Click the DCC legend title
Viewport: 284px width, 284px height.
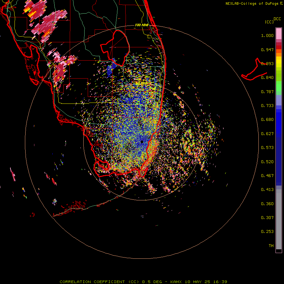(277, 19)
